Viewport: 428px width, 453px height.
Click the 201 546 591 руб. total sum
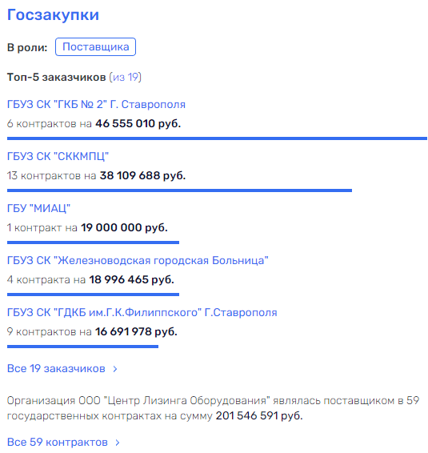(x=259, y=415)
